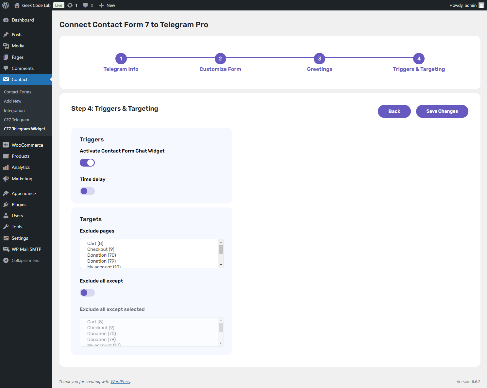Open Integration submenu item
Viewport: 487px width, 388px height.
coord(14,111)
